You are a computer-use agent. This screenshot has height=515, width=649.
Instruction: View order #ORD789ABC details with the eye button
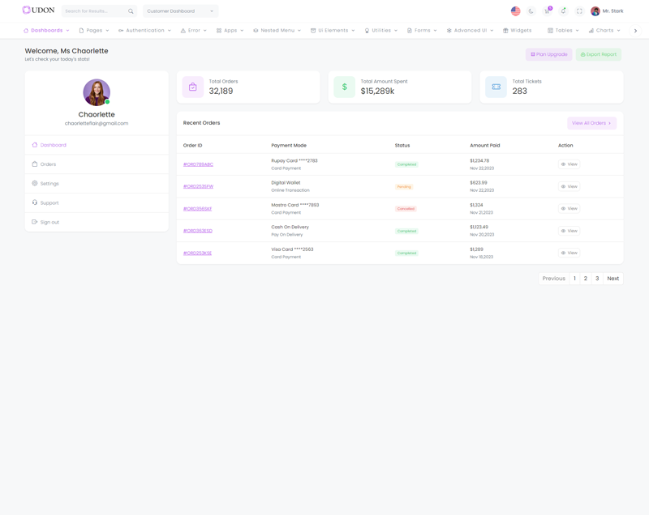pyautogui.click(x=569, y=164)
